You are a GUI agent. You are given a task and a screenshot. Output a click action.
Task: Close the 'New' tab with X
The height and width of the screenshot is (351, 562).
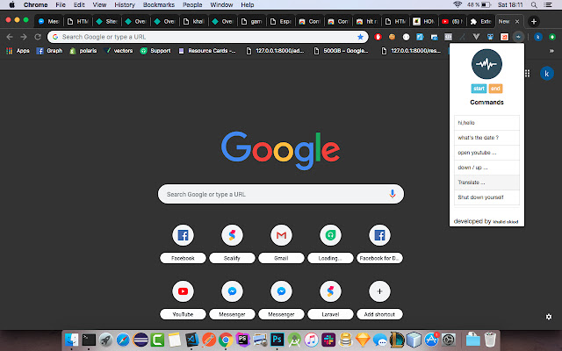[517, 21]
